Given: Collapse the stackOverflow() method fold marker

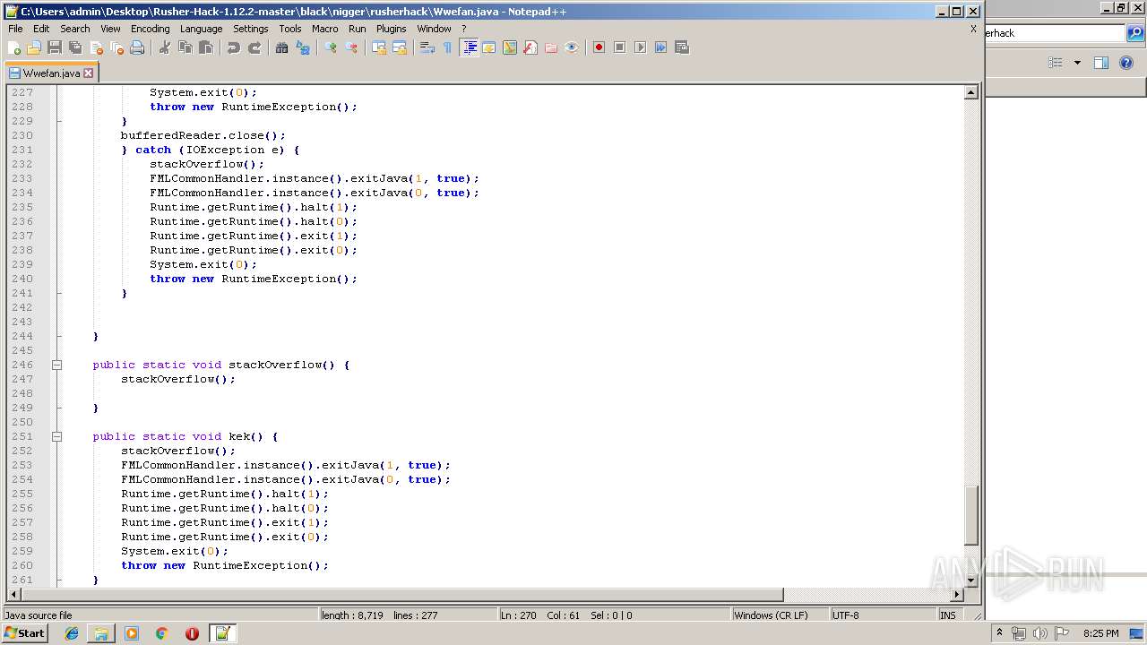Looking at the screenshot, I should [56, 365].
